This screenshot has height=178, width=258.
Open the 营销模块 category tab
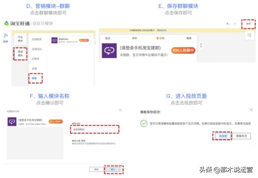pyautogui.click(x=20, y=54)
